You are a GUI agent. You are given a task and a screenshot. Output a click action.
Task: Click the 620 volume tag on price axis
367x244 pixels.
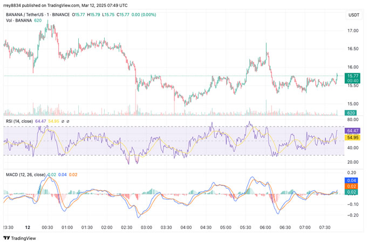[352, 113]
